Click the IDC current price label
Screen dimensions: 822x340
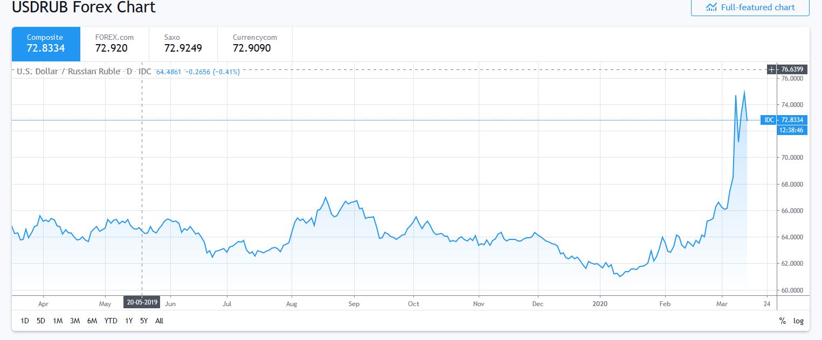784,120
